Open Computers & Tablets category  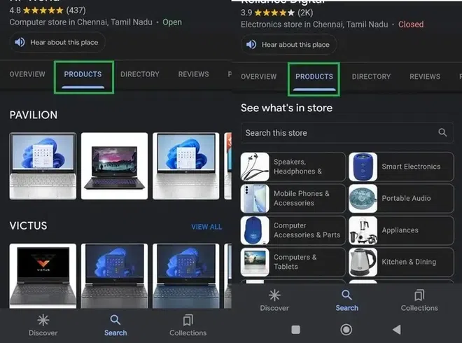[x=293, y=262]
